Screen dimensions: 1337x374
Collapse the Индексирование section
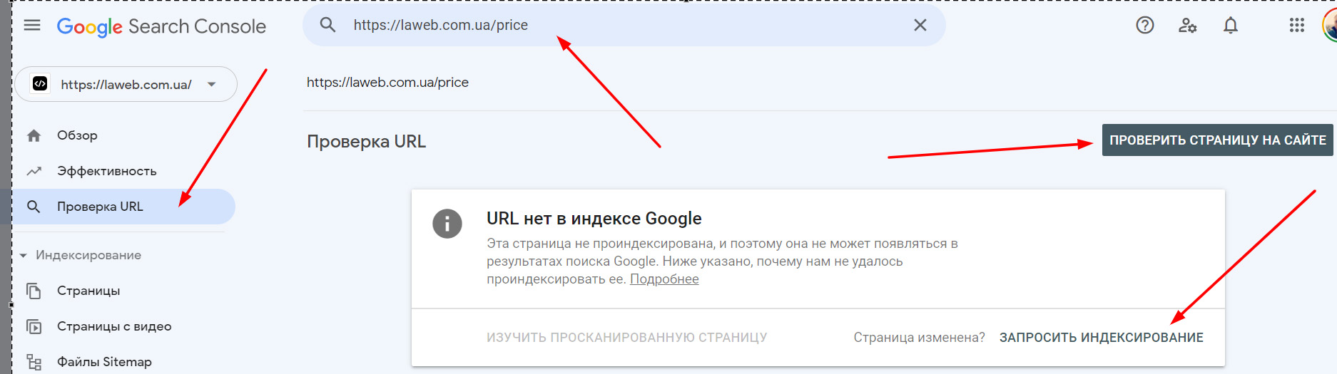23,255
